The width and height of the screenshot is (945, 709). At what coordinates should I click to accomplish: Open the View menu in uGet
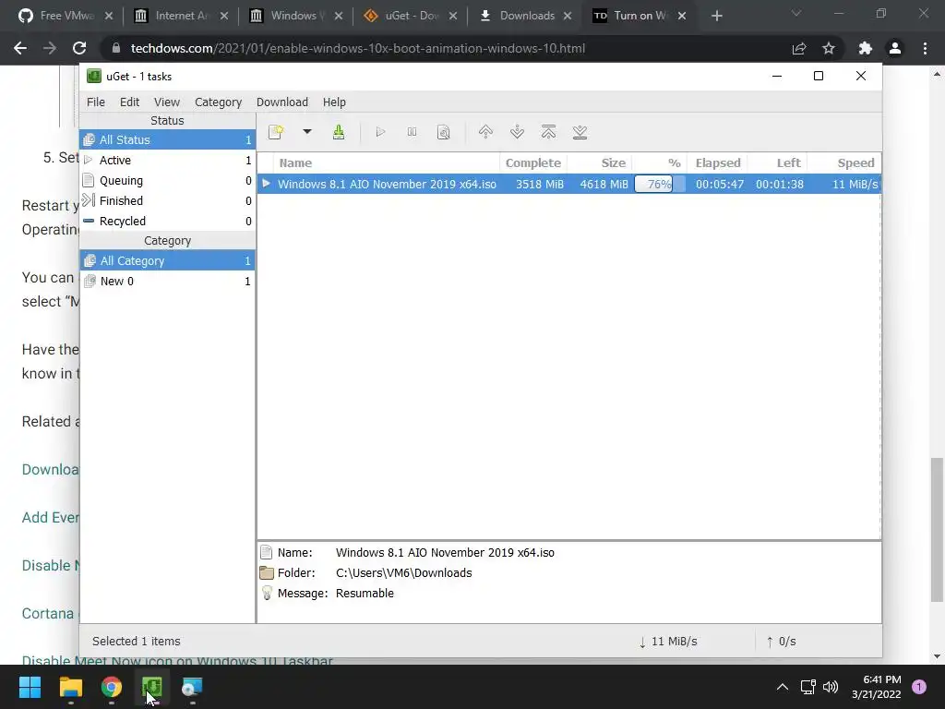coord(167,102)
